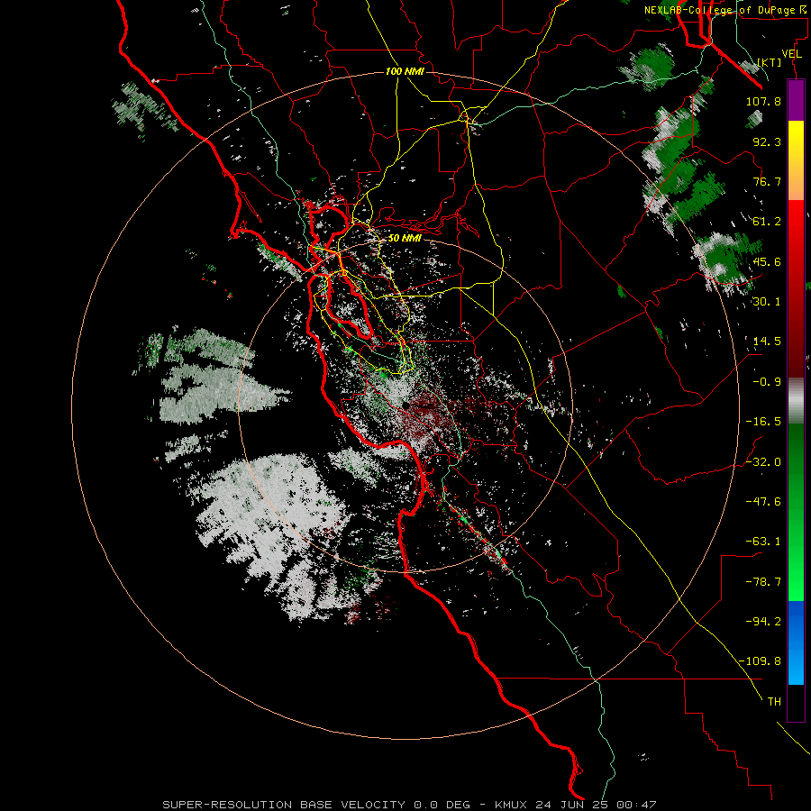Select the 100 NMI range ring label
The height and width of the screenshot is (811, 811).
405,71
